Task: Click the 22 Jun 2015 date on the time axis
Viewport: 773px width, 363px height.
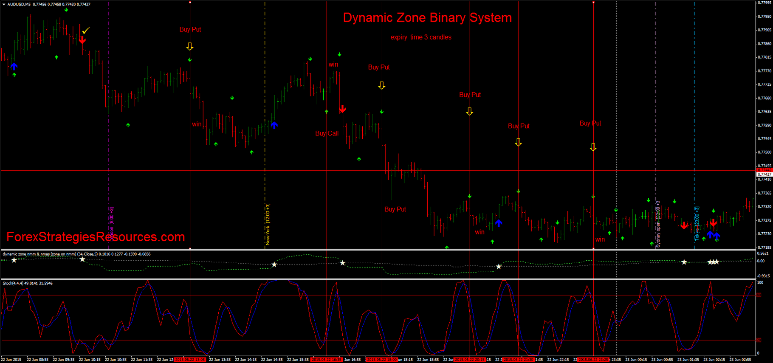Action: [x=11, y=360]
